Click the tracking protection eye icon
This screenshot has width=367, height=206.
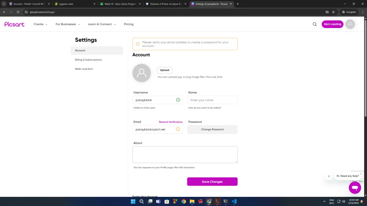327,12
